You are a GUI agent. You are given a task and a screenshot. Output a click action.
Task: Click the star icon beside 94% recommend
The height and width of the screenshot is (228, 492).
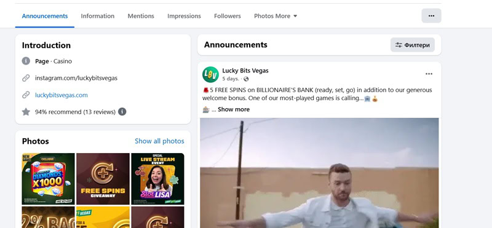(26, 112)
